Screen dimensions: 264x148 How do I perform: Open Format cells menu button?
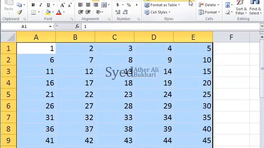pos(209,12)
